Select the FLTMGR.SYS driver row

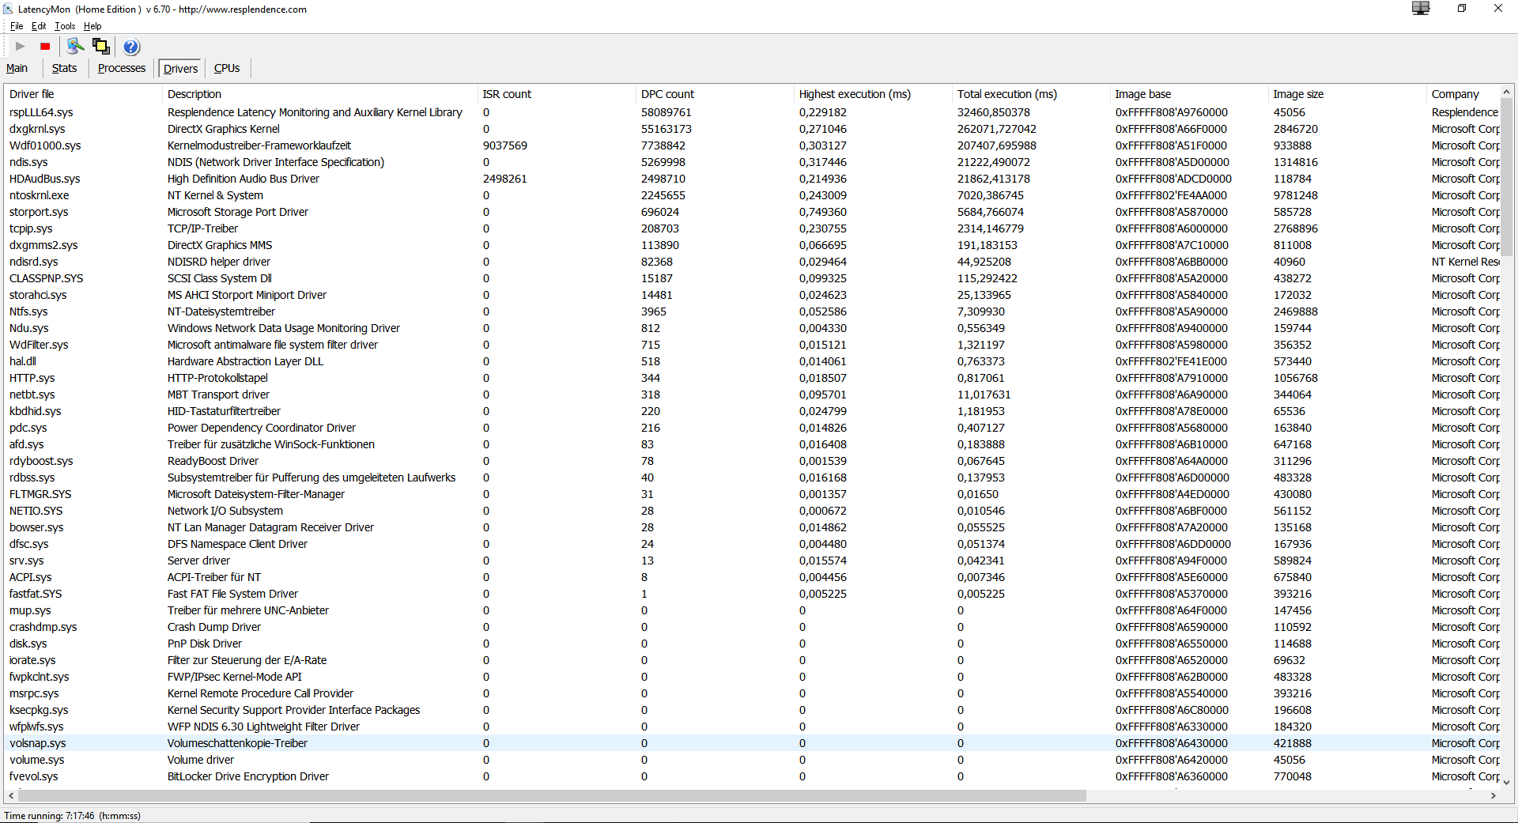(x=752, y=494)
